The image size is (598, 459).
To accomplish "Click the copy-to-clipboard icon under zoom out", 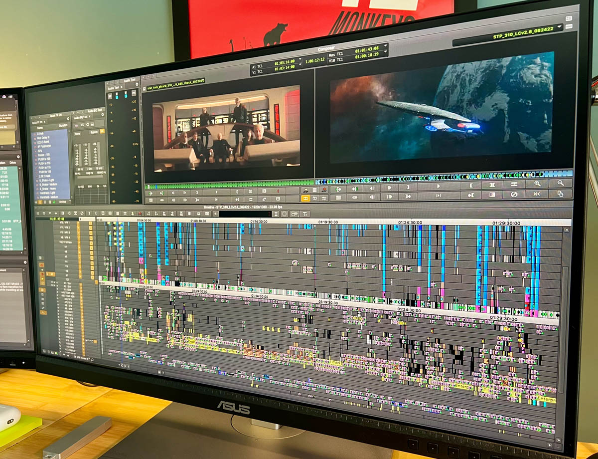I will [560, 194].
